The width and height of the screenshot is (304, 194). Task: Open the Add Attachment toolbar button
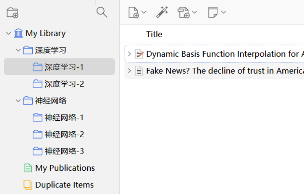coord(187,12)
